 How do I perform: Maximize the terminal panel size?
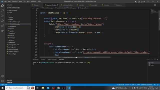[155, 60]
